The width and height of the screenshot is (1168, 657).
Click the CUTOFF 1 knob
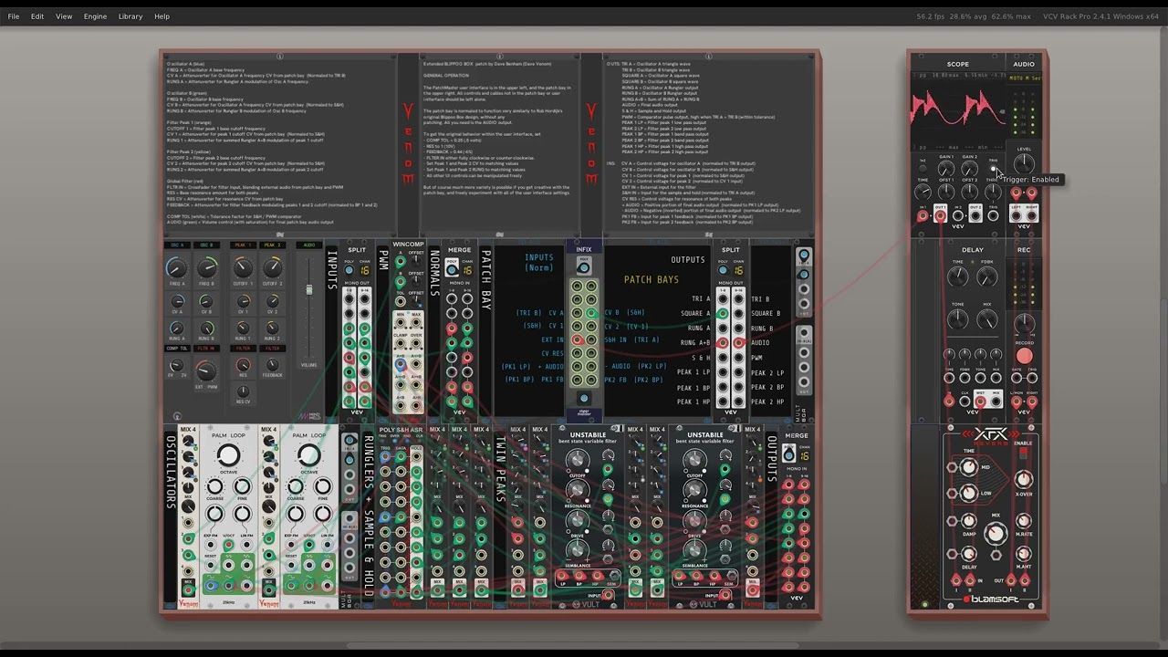[x=242, y=267]
